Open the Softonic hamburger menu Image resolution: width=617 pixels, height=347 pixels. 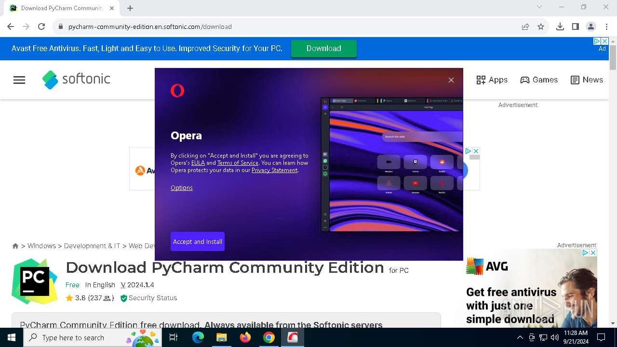19,80
